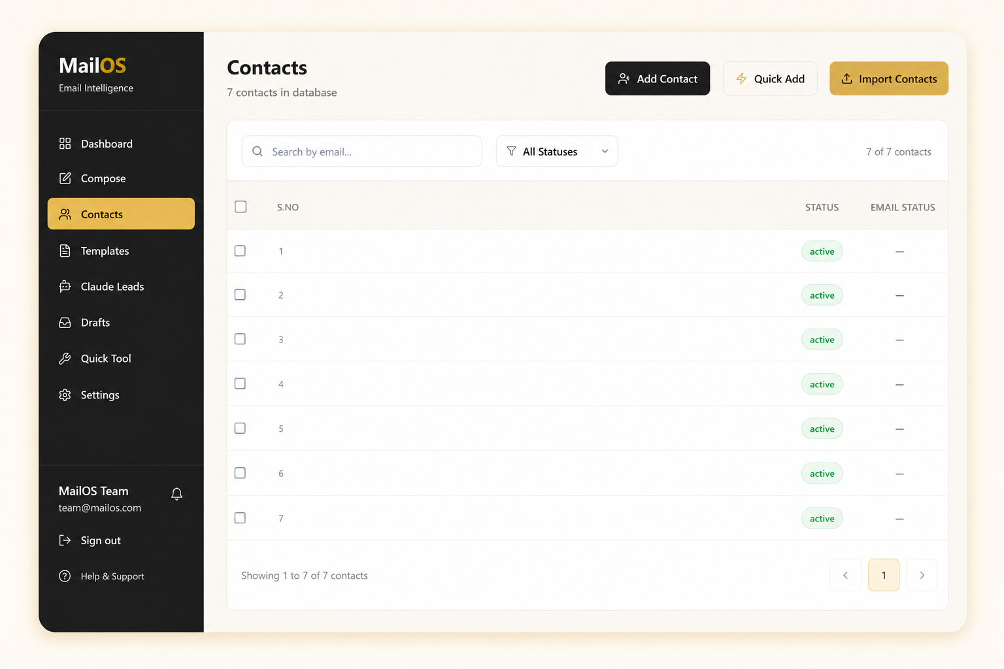Click the STATUS column header

pos(822,207)
